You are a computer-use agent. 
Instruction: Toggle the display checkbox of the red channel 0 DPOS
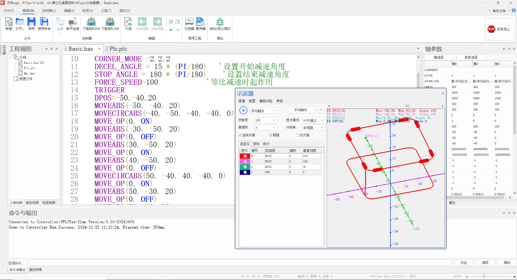click(x=245, y=156)
